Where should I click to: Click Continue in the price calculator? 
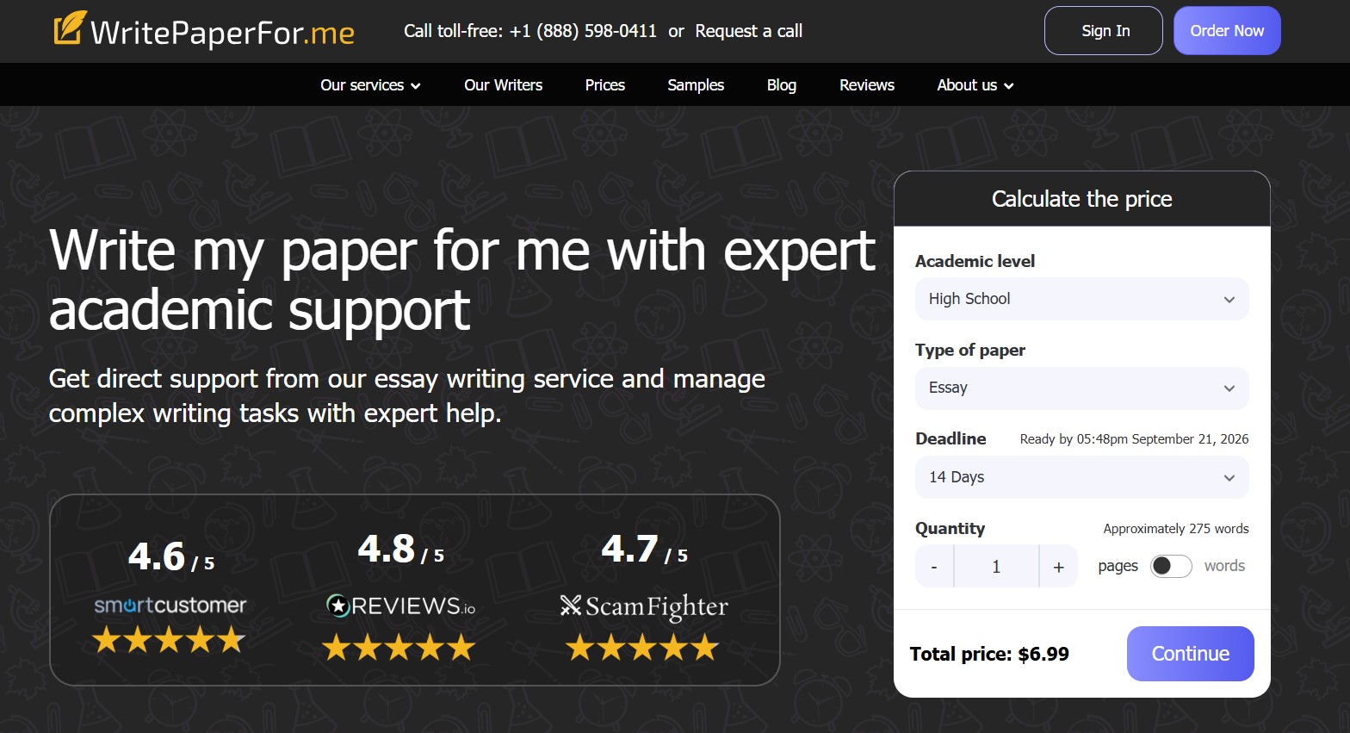[x=1191, y=654]
